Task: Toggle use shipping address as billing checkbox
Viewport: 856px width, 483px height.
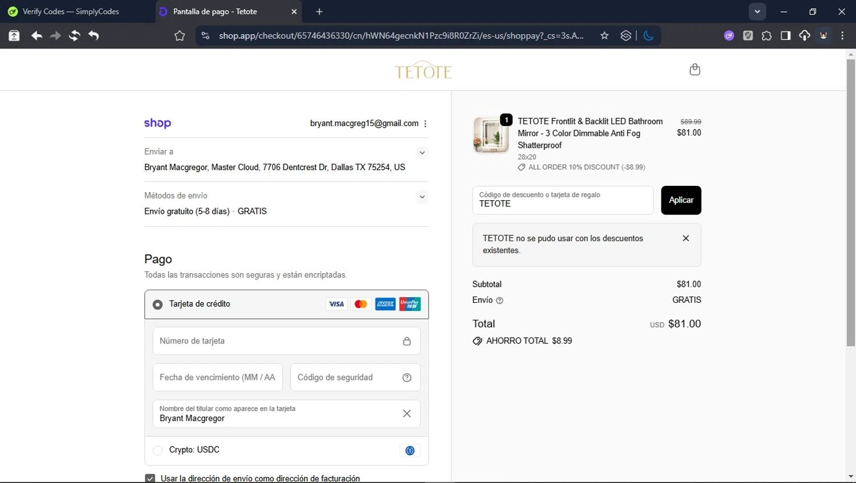Action: [x=150, y=478]
